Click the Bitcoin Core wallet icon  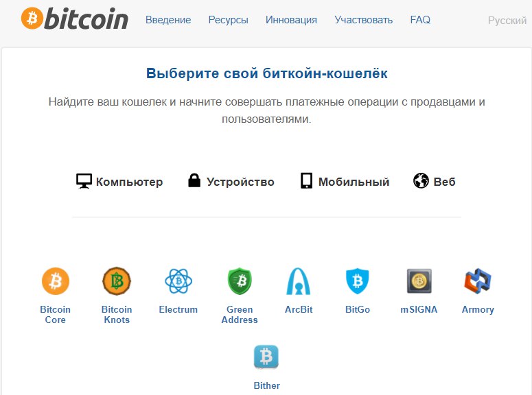56,281
